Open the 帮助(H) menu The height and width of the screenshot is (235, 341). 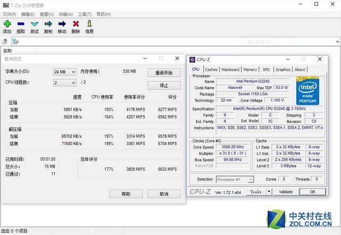click(x=104, y=14)
